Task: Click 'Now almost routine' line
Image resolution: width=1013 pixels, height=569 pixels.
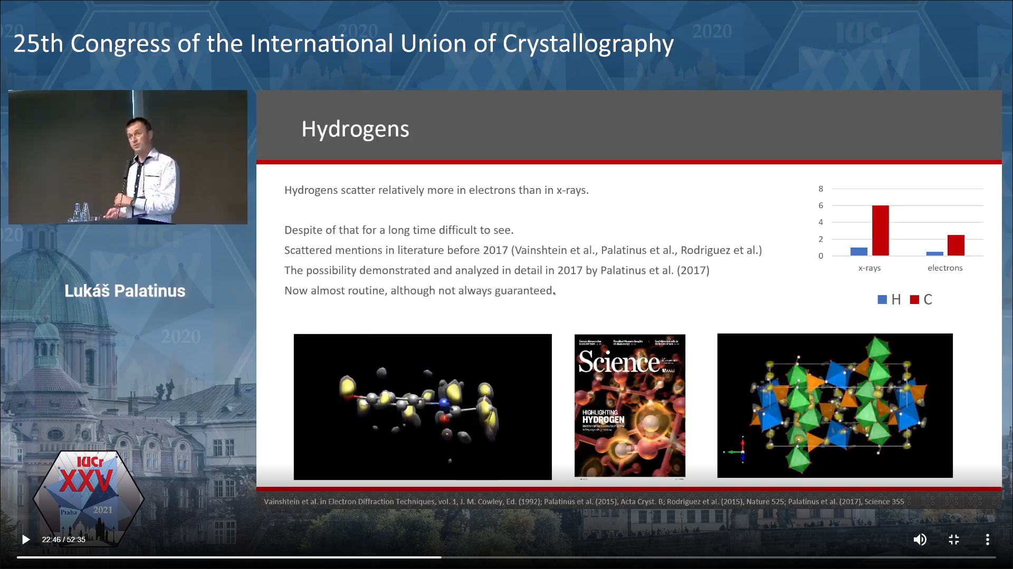Action: tap(419, 290)
